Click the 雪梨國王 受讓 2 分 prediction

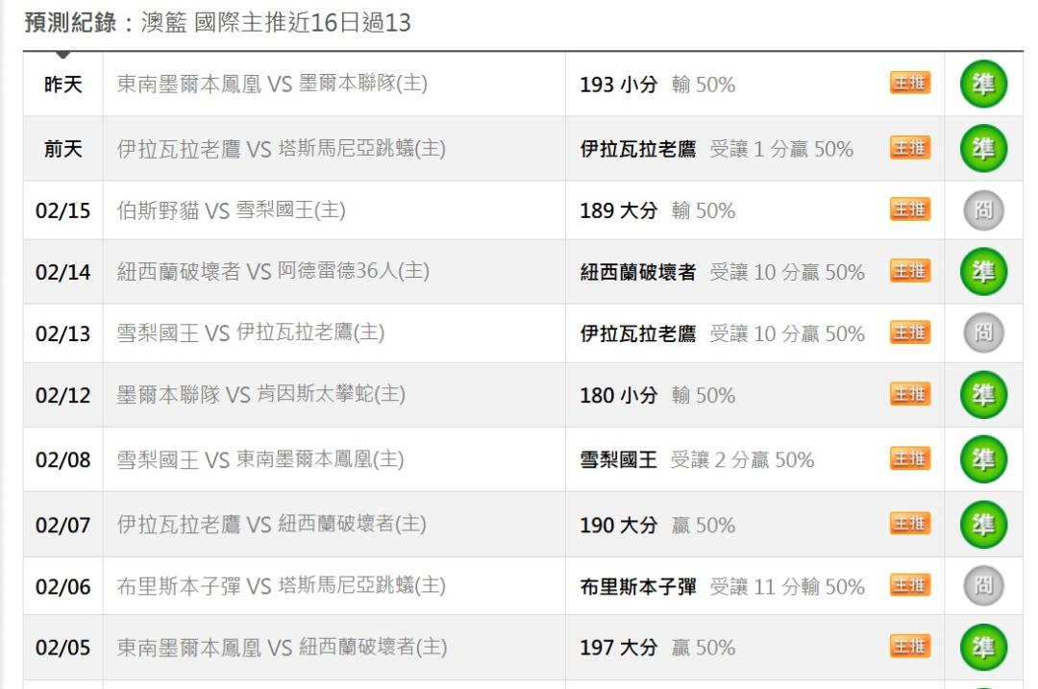[x=696, y=459]
